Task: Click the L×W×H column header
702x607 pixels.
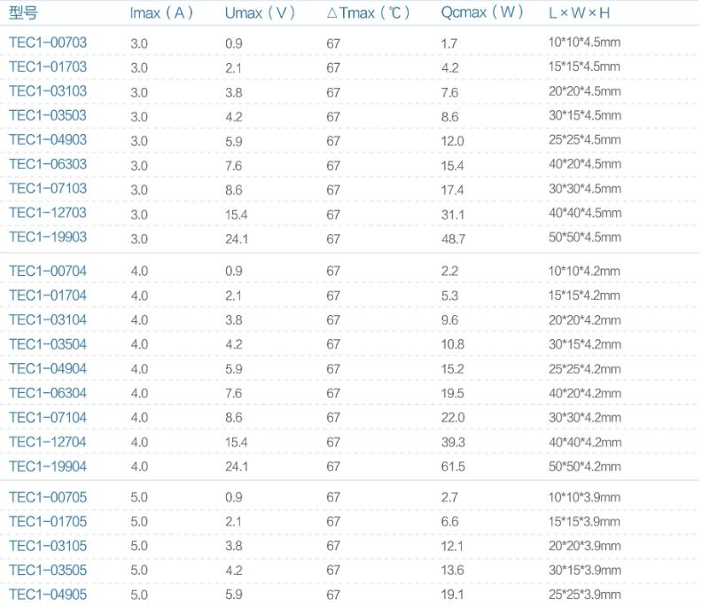Action: point(579,13)
